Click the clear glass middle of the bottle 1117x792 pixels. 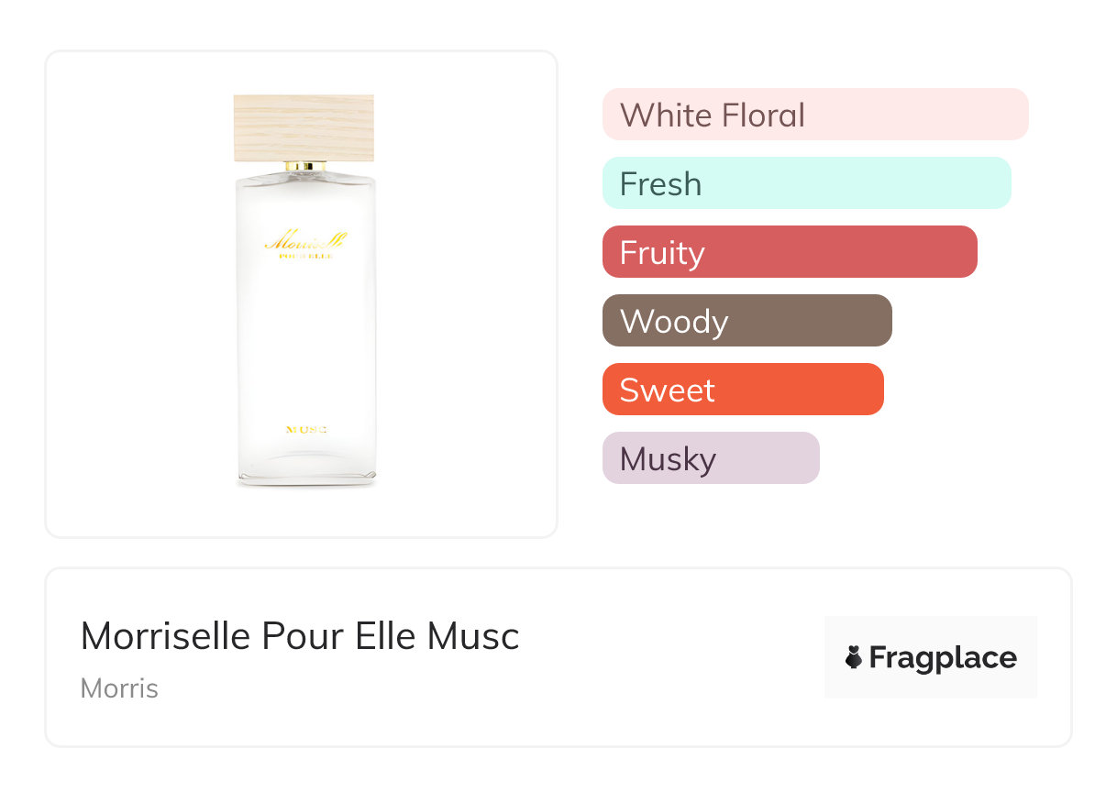point(306,339)
